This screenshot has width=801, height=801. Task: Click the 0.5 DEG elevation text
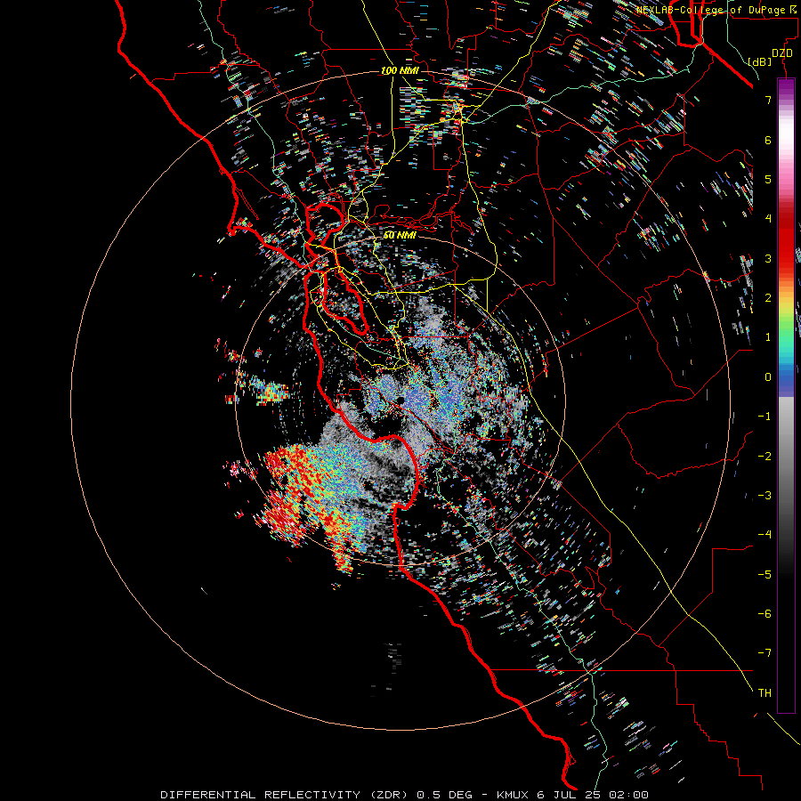tap(445, 795)
